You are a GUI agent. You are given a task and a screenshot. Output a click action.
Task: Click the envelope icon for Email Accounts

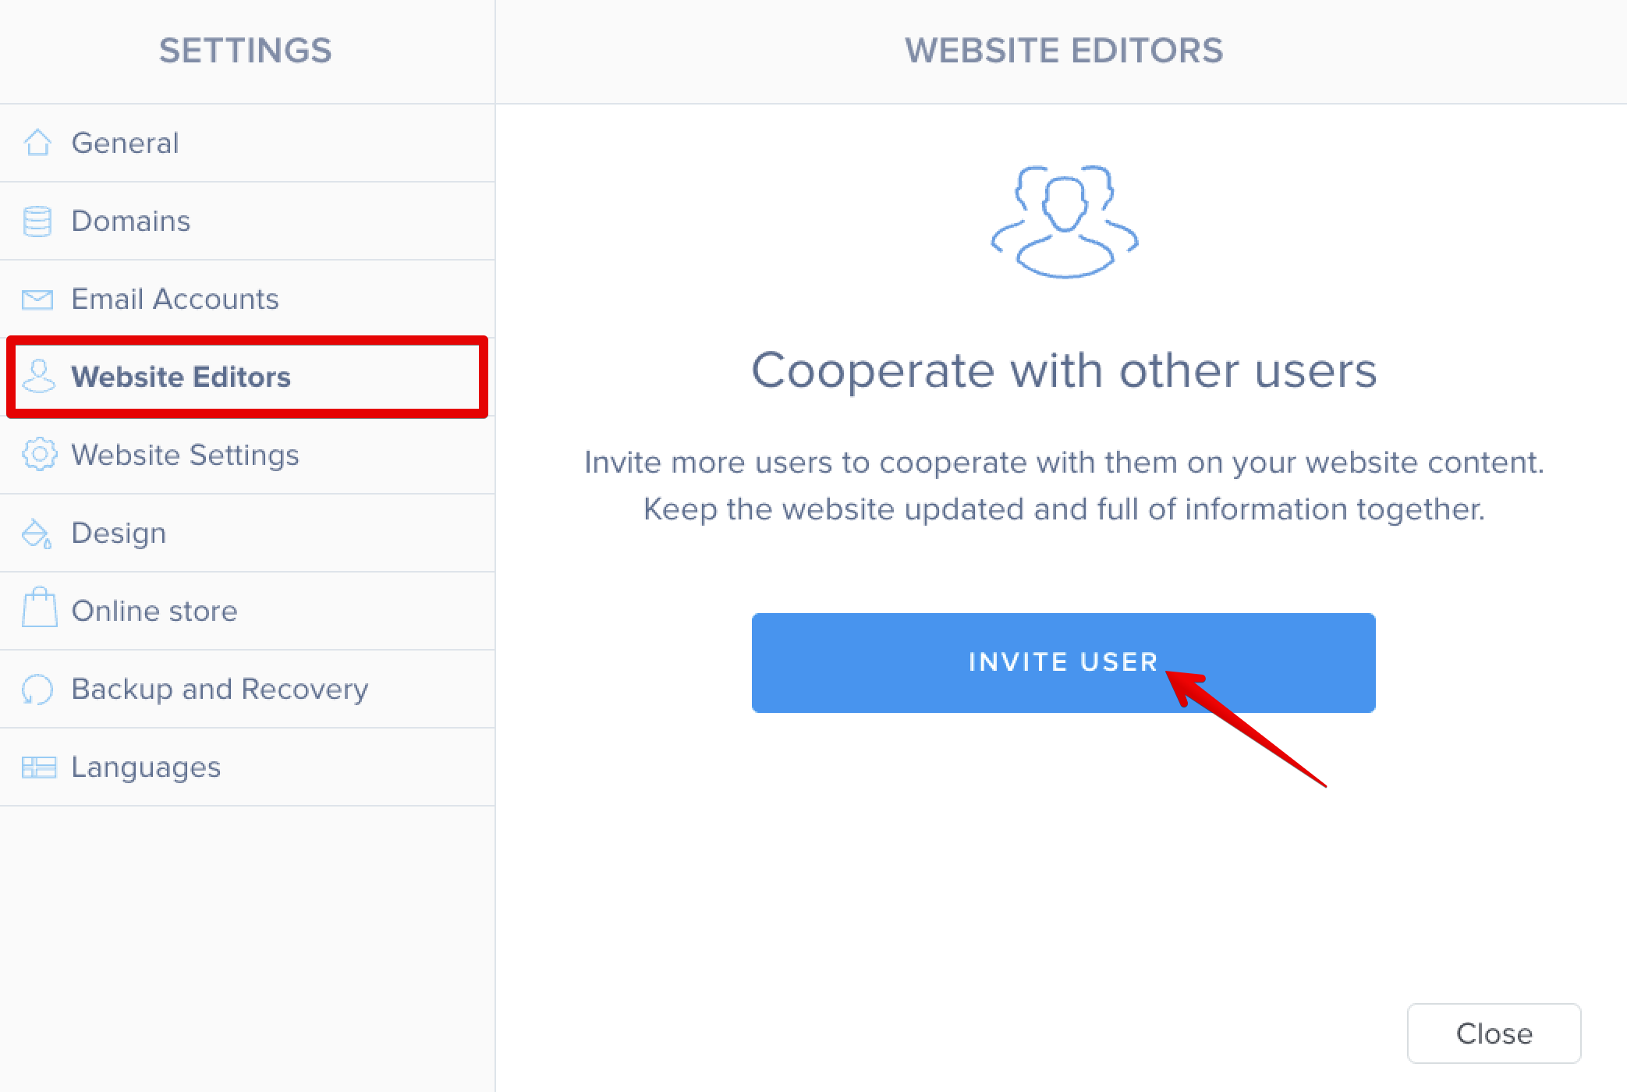tap(37, 300)
